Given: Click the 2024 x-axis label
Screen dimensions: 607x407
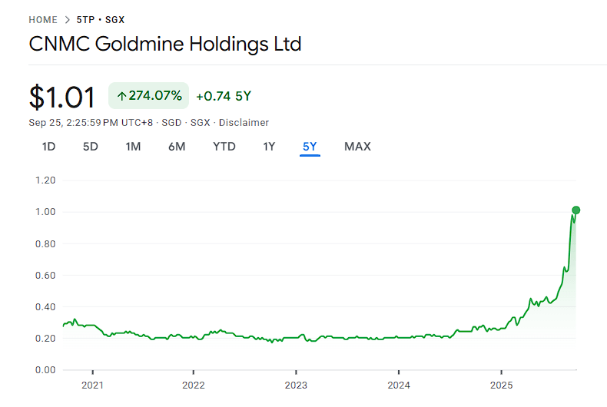Looking at the screenshot, I should coord(399,385).
